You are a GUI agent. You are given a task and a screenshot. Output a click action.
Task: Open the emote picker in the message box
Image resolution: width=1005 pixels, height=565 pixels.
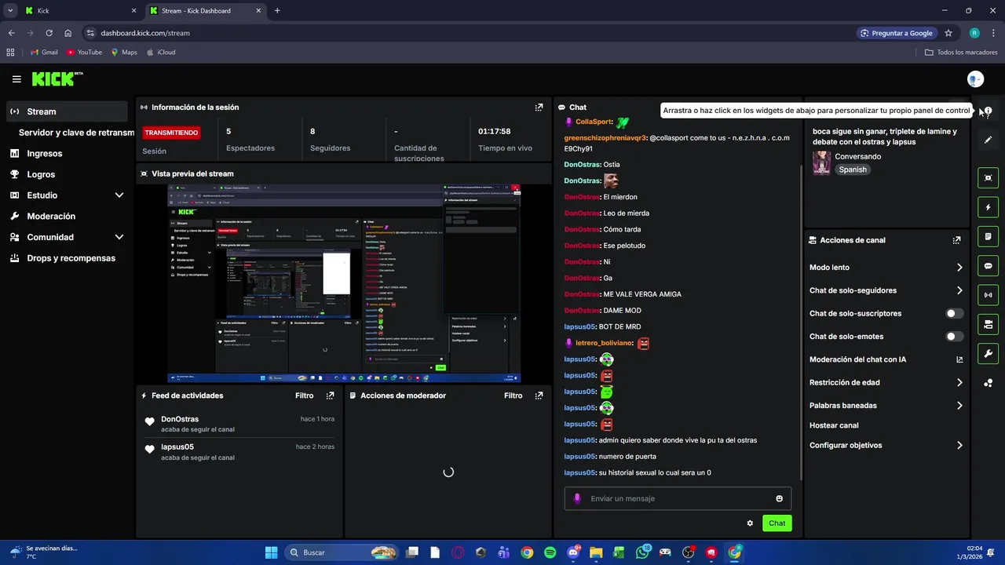point(779,498)
